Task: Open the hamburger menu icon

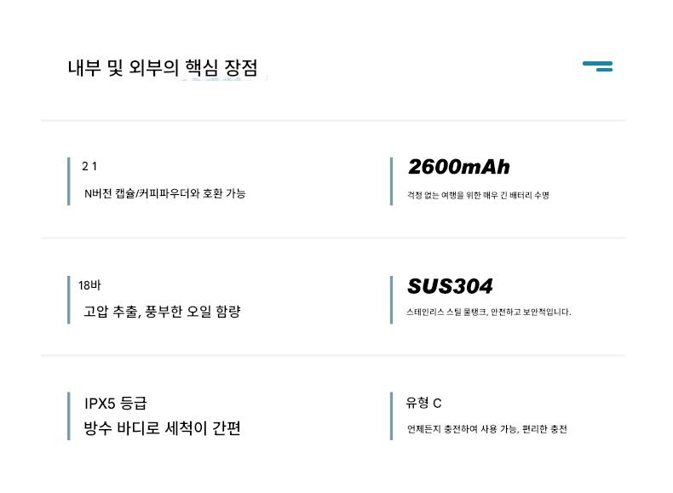Action: point(597,66)
